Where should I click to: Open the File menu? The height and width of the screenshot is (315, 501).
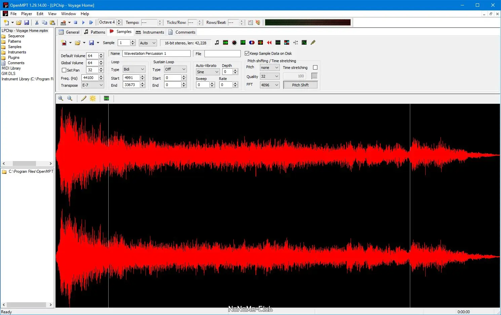[x=13, y=14]
